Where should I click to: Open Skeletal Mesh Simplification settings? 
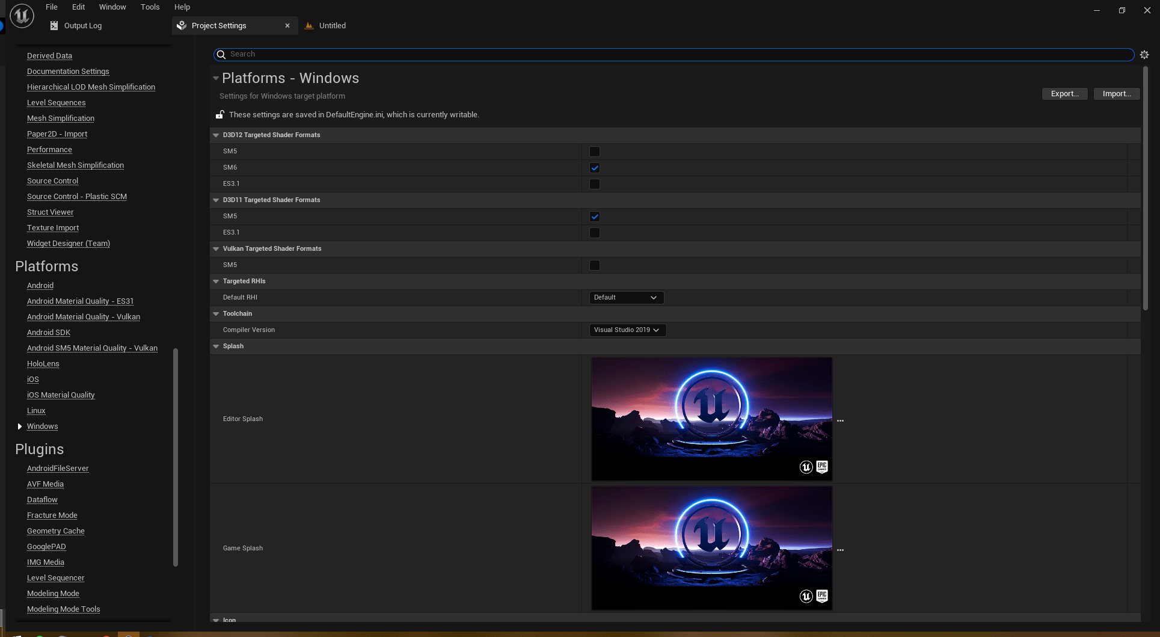pos(75,165)
